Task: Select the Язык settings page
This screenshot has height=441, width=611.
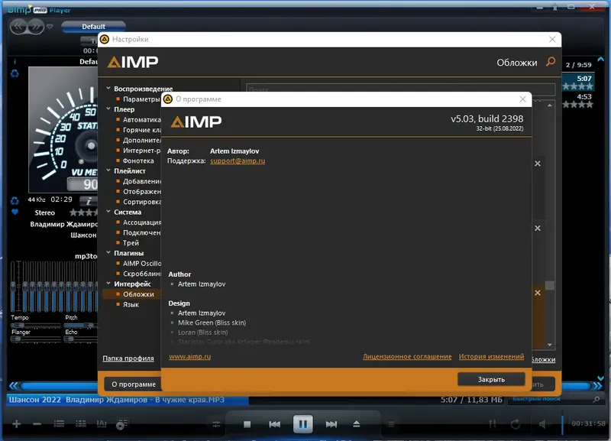Action: (131, 303)
